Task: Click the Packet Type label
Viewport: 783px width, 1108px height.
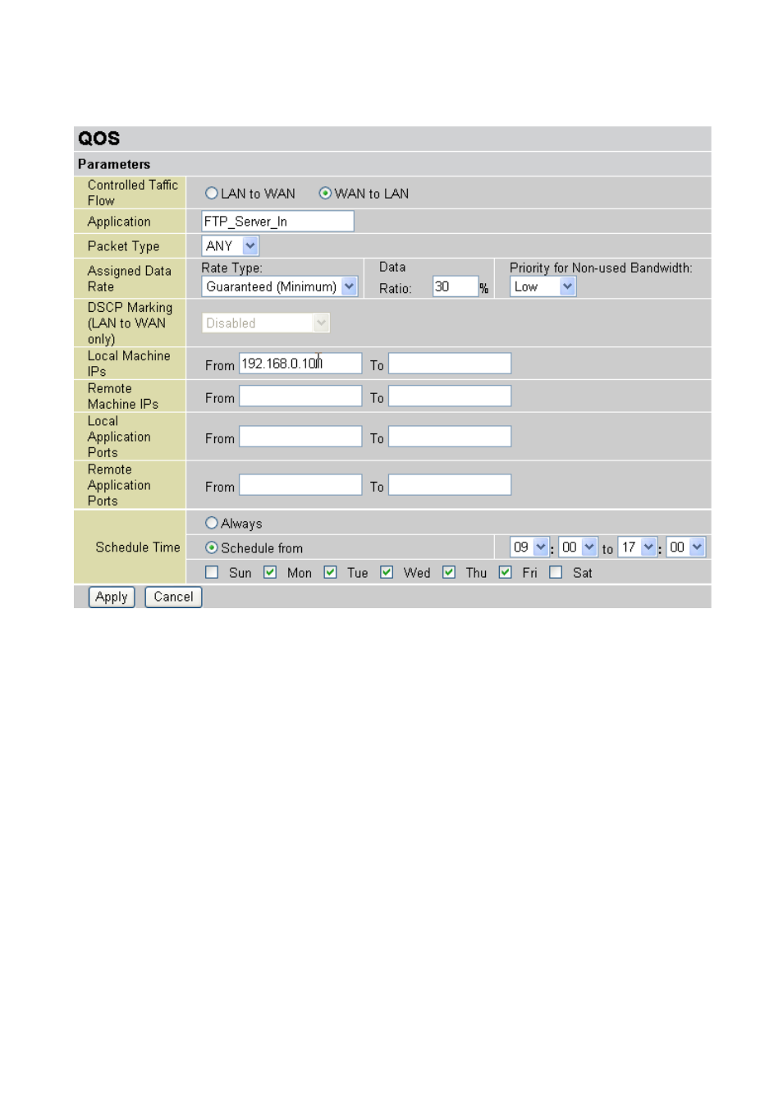Action: [123, 246]
